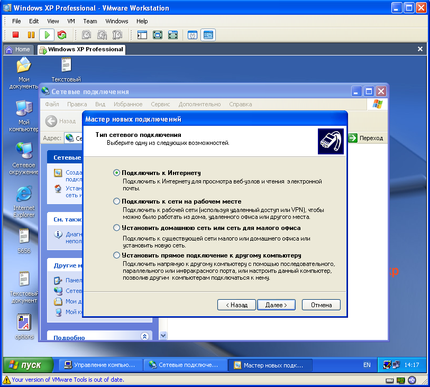Image resolution: width=430 pixels, height=387 pixels.
Task: Revert to snapshot with the middle clock toolbar icon
Action: [x=102, y=35]
